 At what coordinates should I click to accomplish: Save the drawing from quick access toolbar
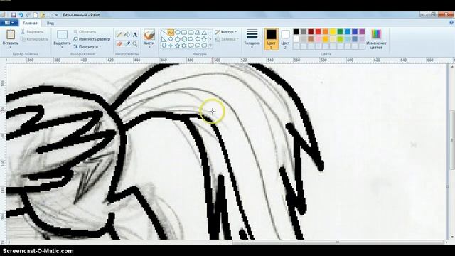click(x=14, y=15)
